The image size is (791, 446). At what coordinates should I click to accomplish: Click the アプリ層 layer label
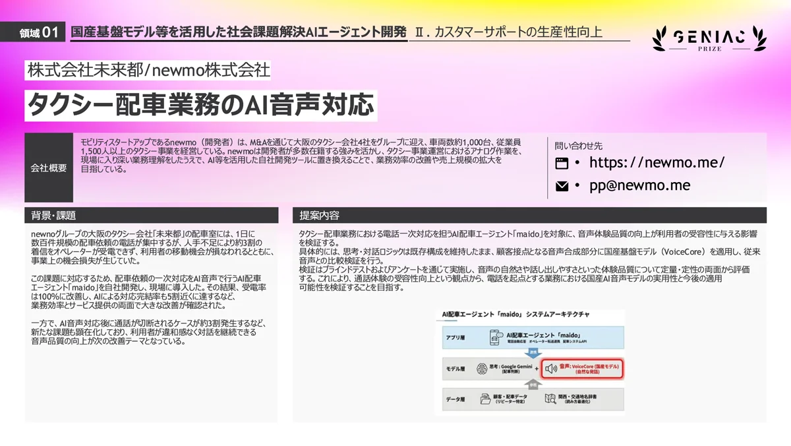point(455,338)
